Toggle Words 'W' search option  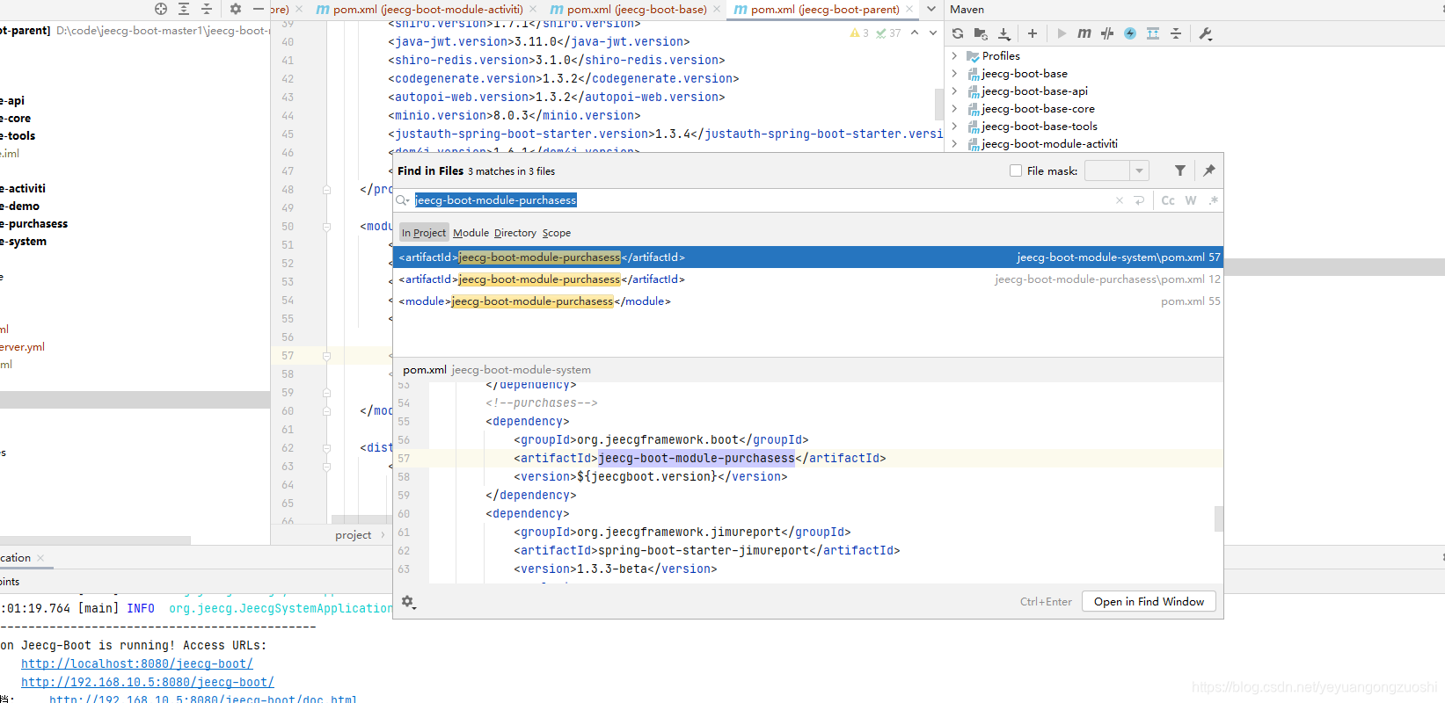point(1191,200)
